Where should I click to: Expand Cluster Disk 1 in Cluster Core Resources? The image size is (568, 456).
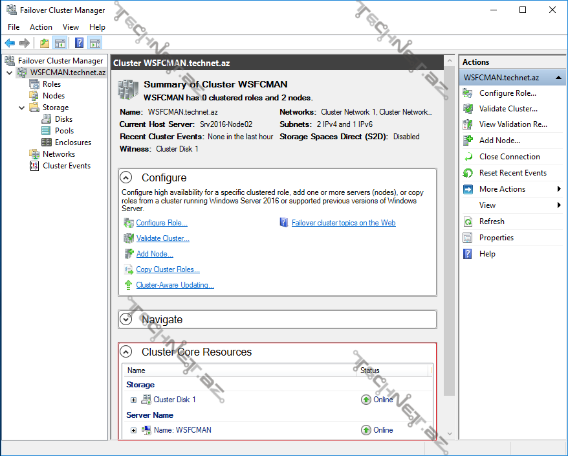133,400
